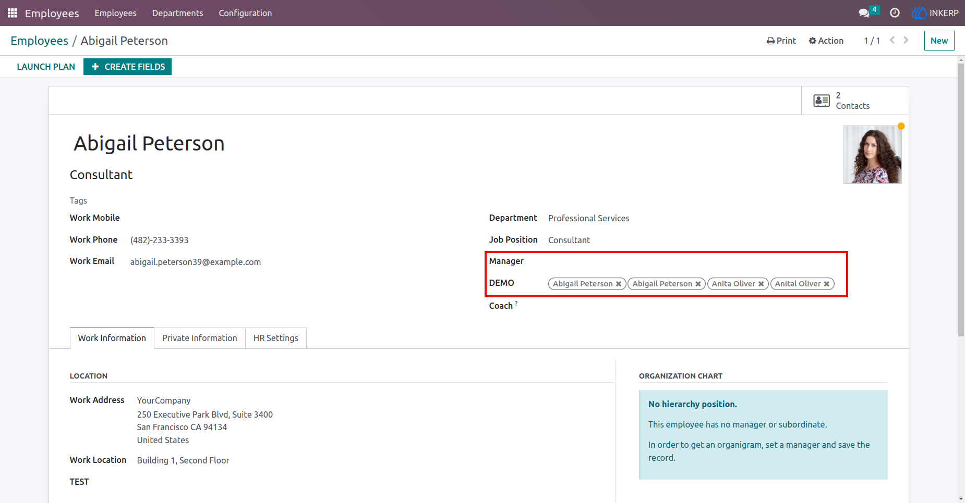Click Abigail Peterson's profile photo
This screenshot has width=965, height=503.
click(x=873, y=155)
